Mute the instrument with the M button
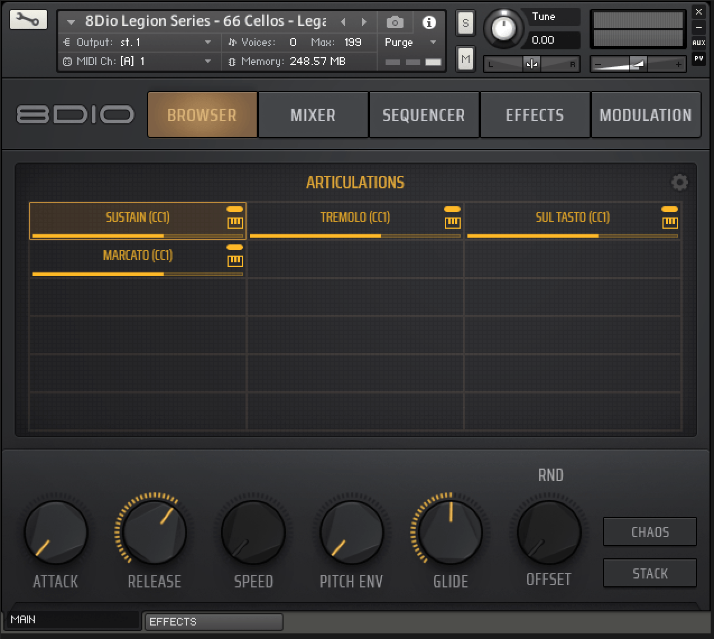 465,59
